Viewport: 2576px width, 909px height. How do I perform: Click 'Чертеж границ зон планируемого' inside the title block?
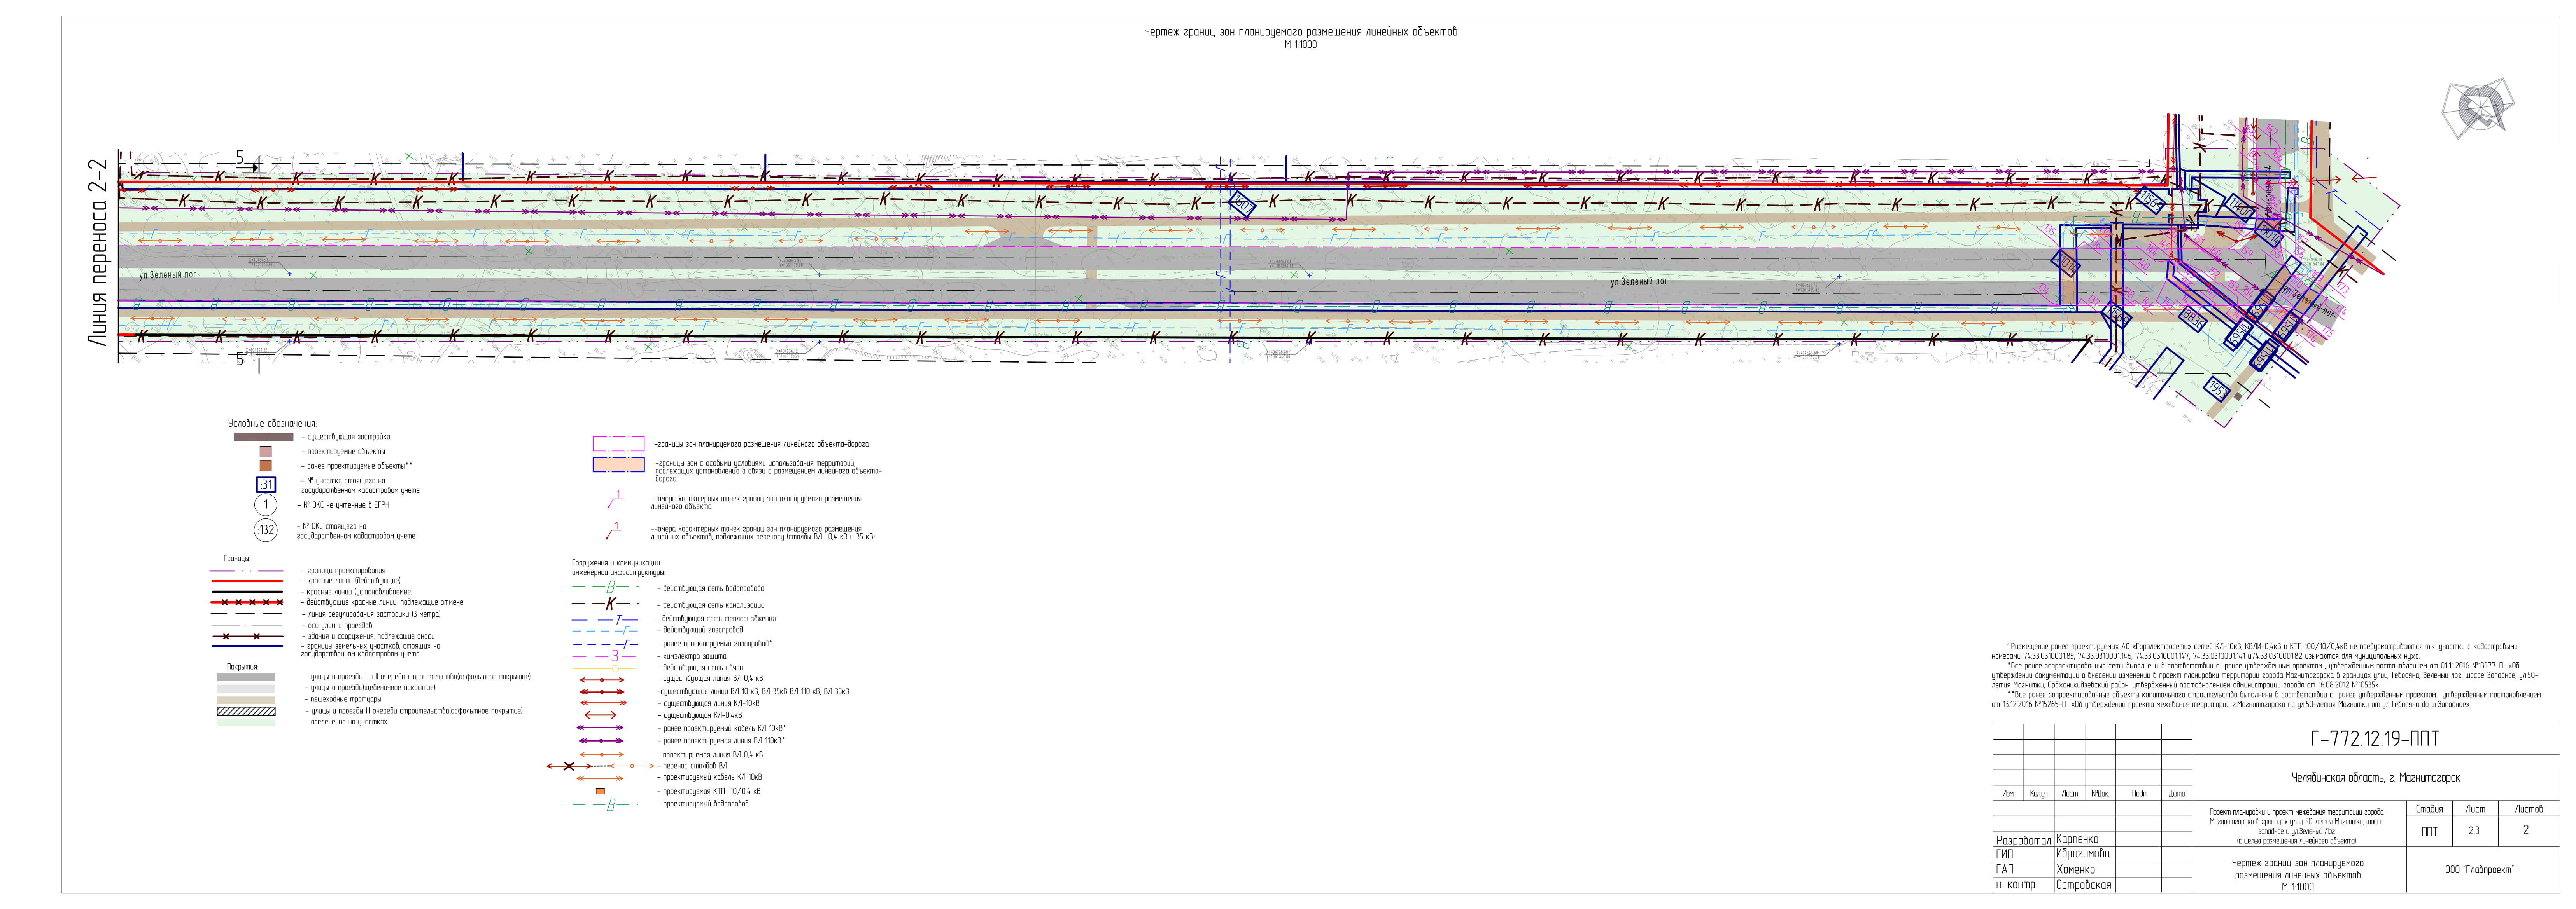pos(2297,863)
